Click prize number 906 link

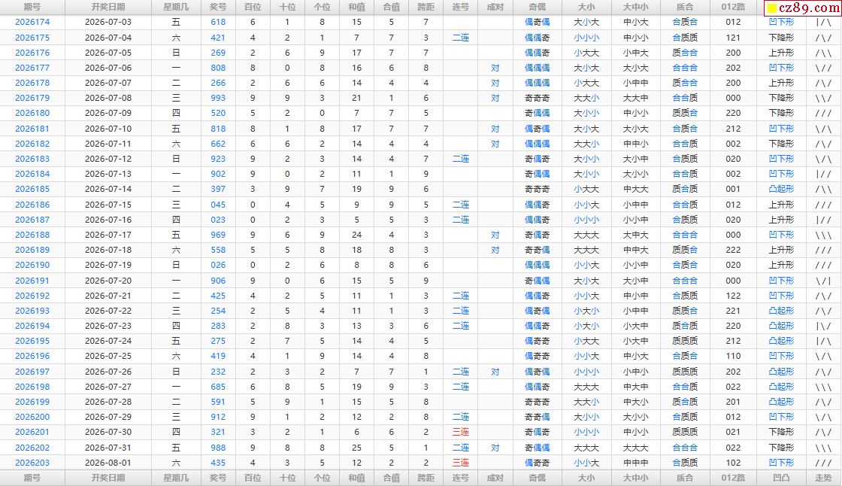pos(218,281)
